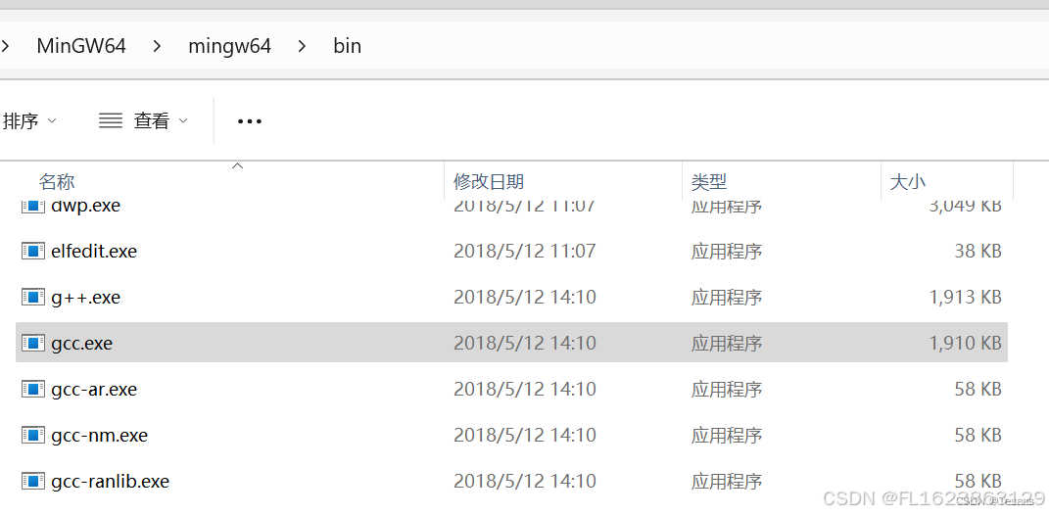Sort files by 大小 column header
1049x515 pixels.
point(907,181)
